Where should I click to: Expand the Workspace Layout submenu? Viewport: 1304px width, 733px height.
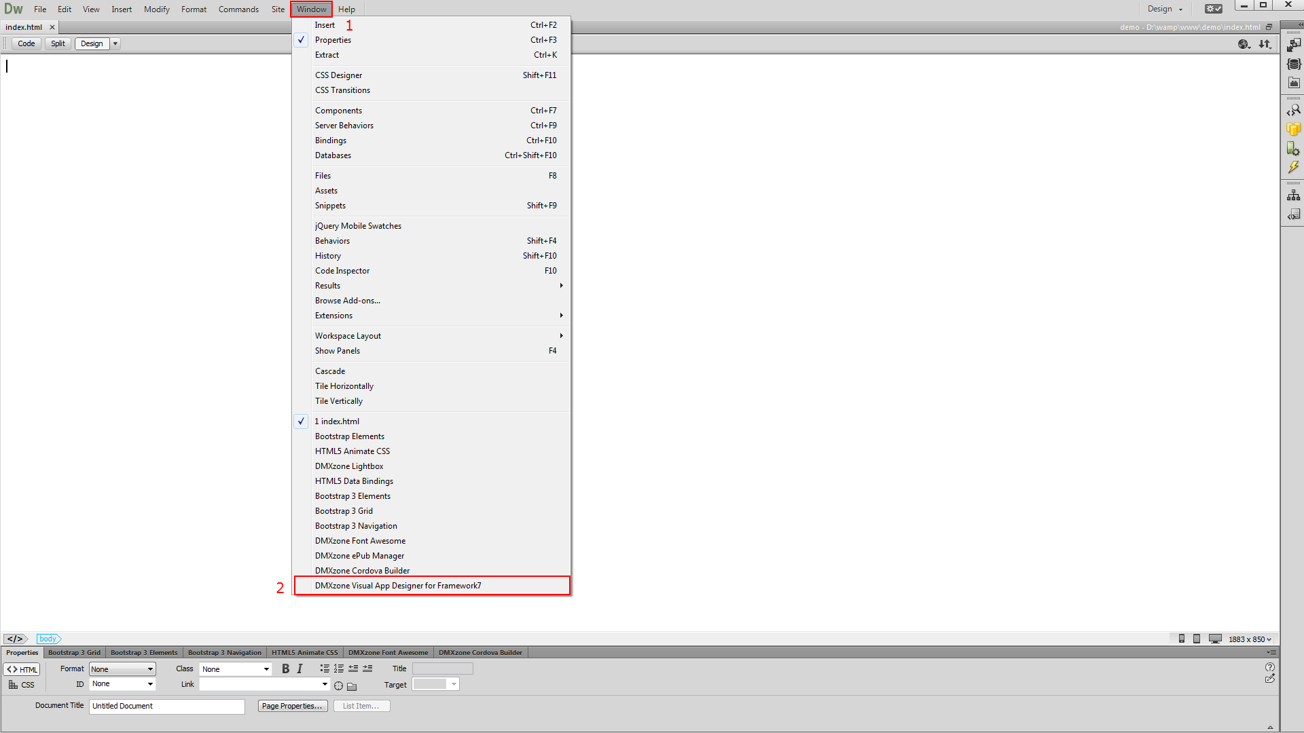(x=432, y=336)
